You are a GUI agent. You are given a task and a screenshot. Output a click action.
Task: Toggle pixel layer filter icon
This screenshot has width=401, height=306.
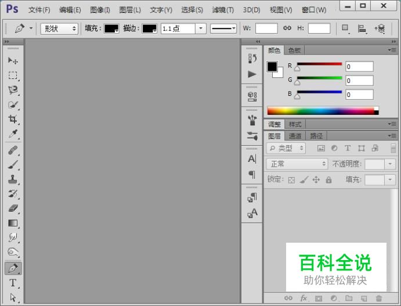click(321, 148)
